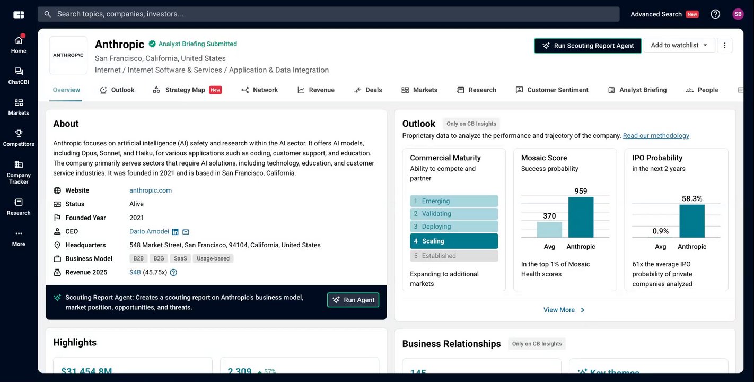The image size is (754, 382).
Task: Open the Revenue tab
Action: pos(316,90)
